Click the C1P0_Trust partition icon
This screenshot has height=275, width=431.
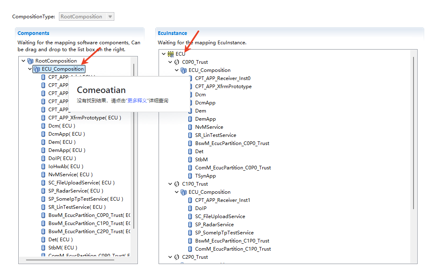177,184
